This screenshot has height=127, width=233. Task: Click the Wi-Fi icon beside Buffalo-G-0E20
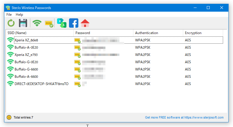pos(10,62)
